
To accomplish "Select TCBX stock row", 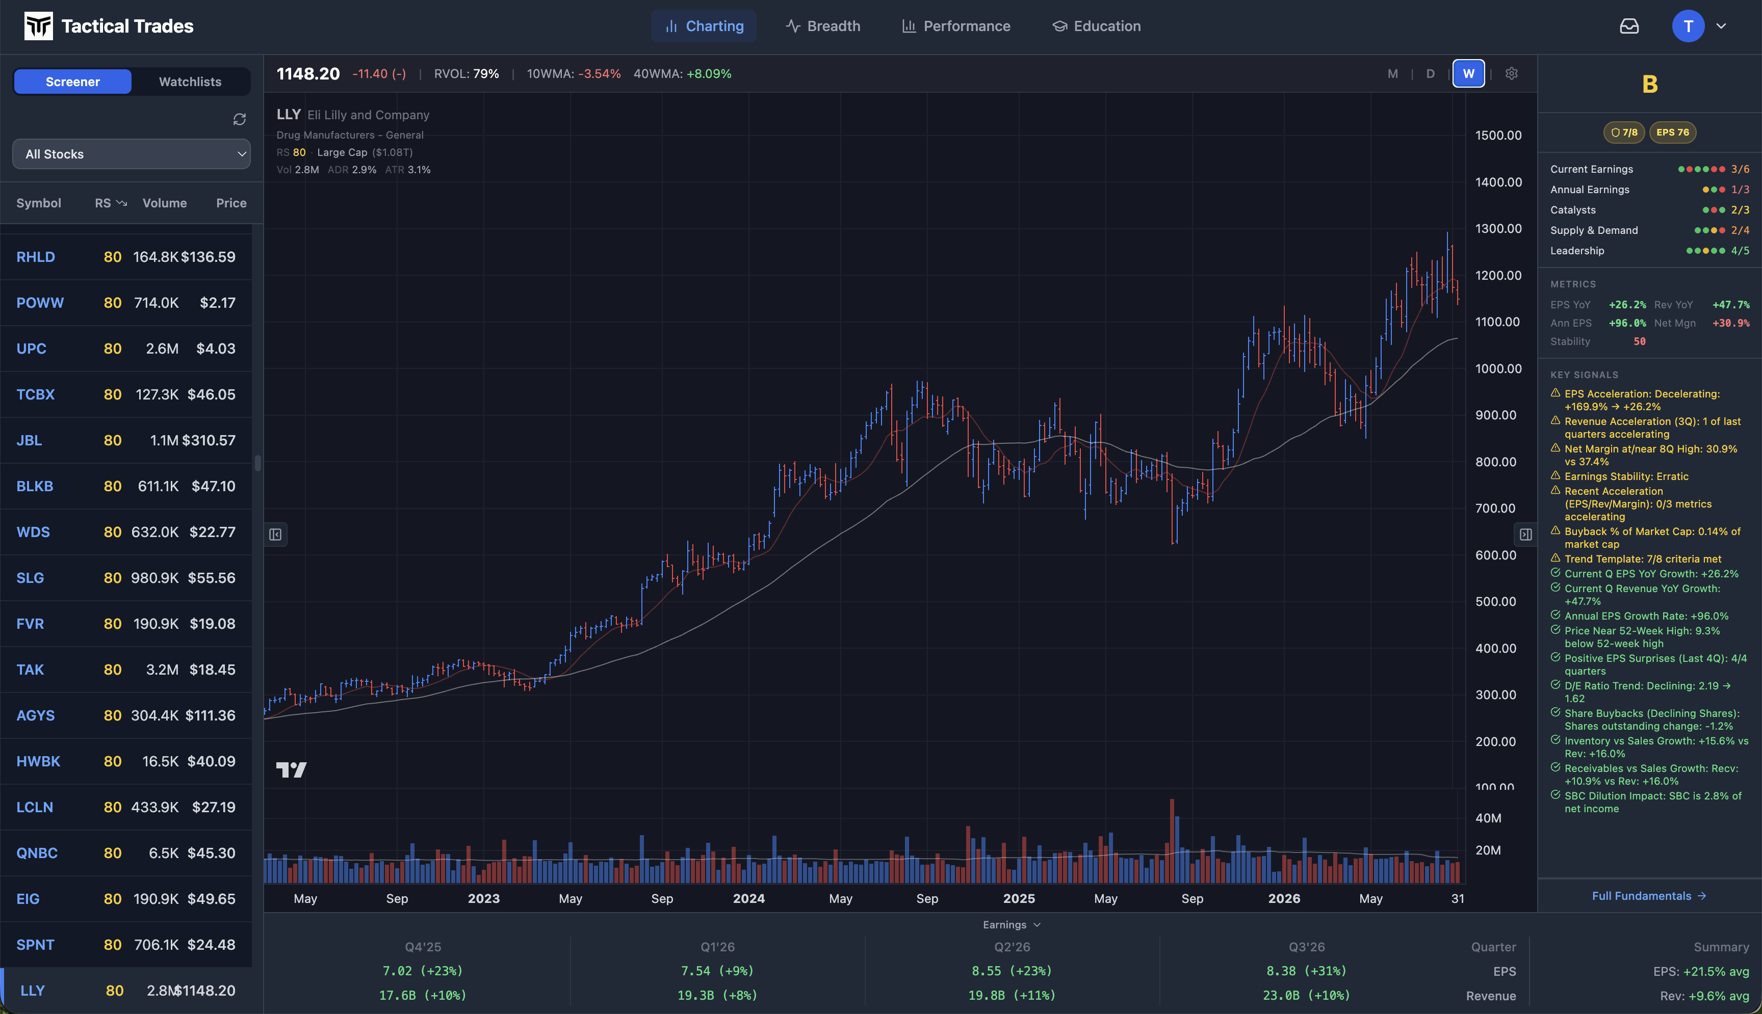I will [126, 395].
